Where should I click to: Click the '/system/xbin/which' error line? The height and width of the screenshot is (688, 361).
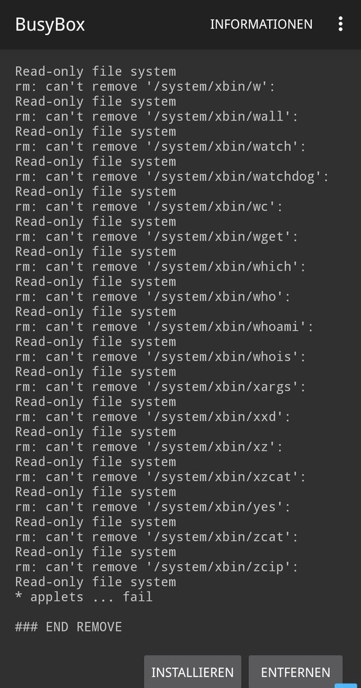tap(160, 266)
